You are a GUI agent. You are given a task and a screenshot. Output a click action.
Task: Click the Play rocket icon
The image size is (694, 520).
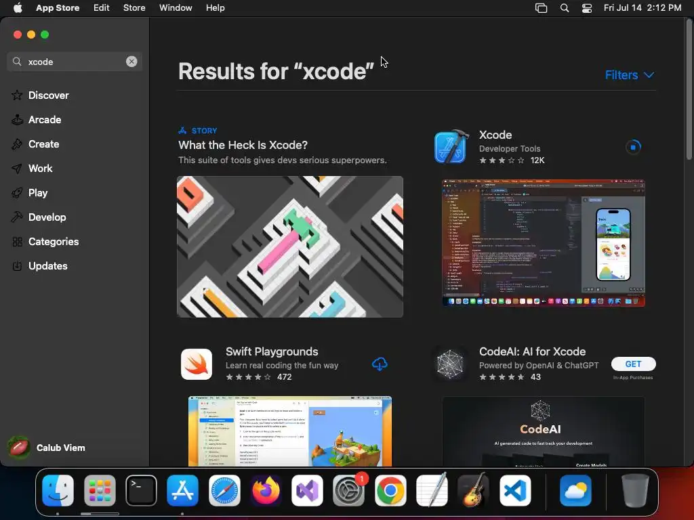click(17, 193)
